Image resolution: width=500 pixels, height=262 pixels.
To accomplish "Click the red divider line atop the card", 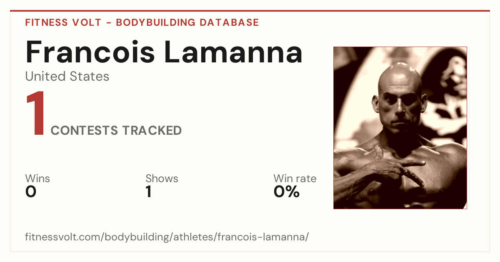I will 250,11.
